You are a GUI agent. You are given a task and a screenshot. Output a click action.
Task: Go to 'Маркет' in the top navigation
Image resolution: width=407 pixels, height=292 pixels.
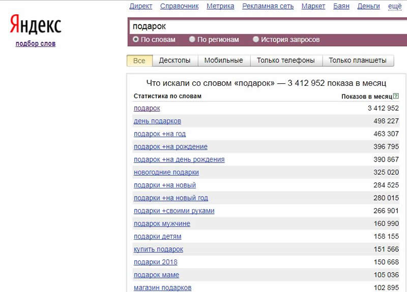tap(313, 6)
